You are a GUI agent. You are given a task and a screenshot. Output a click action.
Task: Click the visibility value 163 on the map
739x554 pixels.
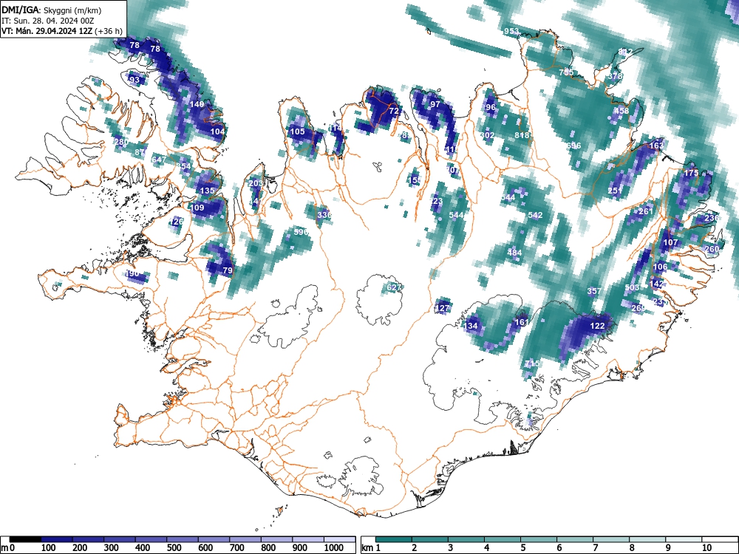(656, 146)
